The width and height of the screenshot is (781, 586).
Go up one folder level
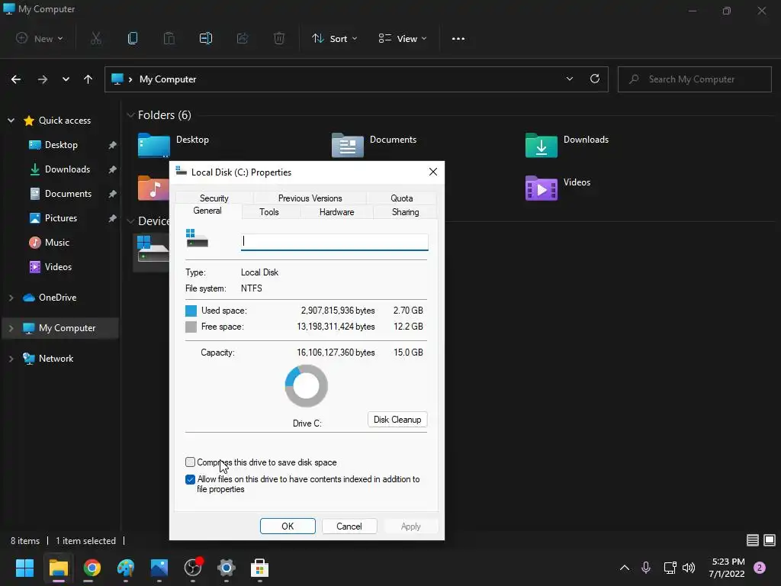pos(88,79)
